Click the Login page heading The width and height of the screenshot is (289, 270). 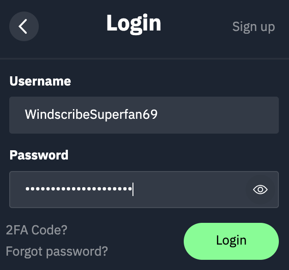(x=133, y=23)
